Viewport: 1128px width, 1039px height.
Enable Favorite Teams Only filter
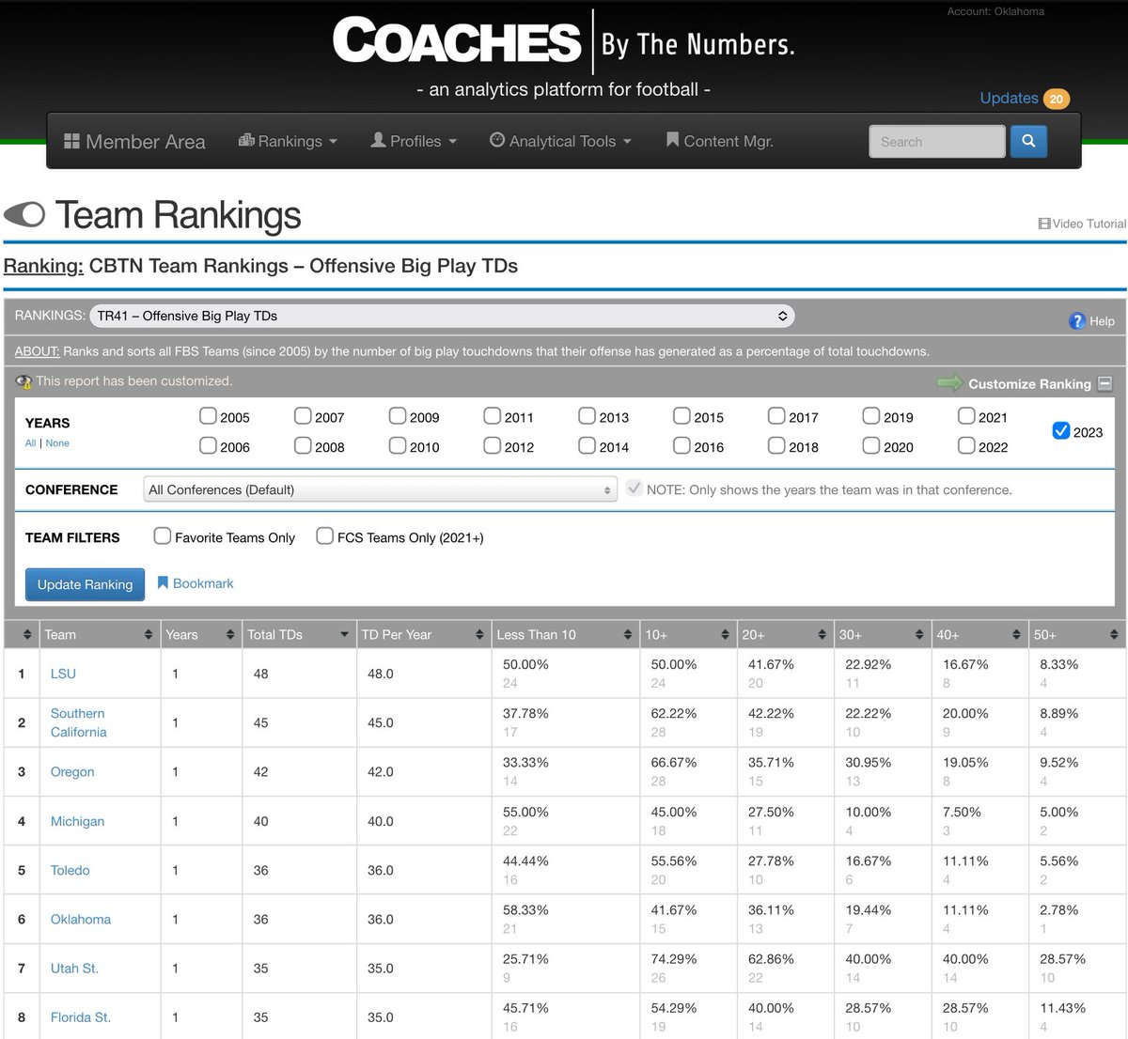tap(163, 535)
